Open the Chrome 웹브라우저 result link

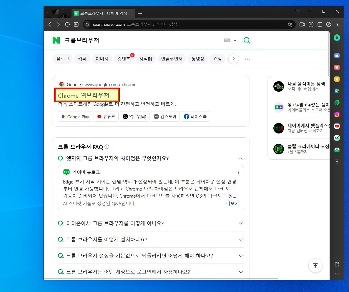[x=84, y=95]
